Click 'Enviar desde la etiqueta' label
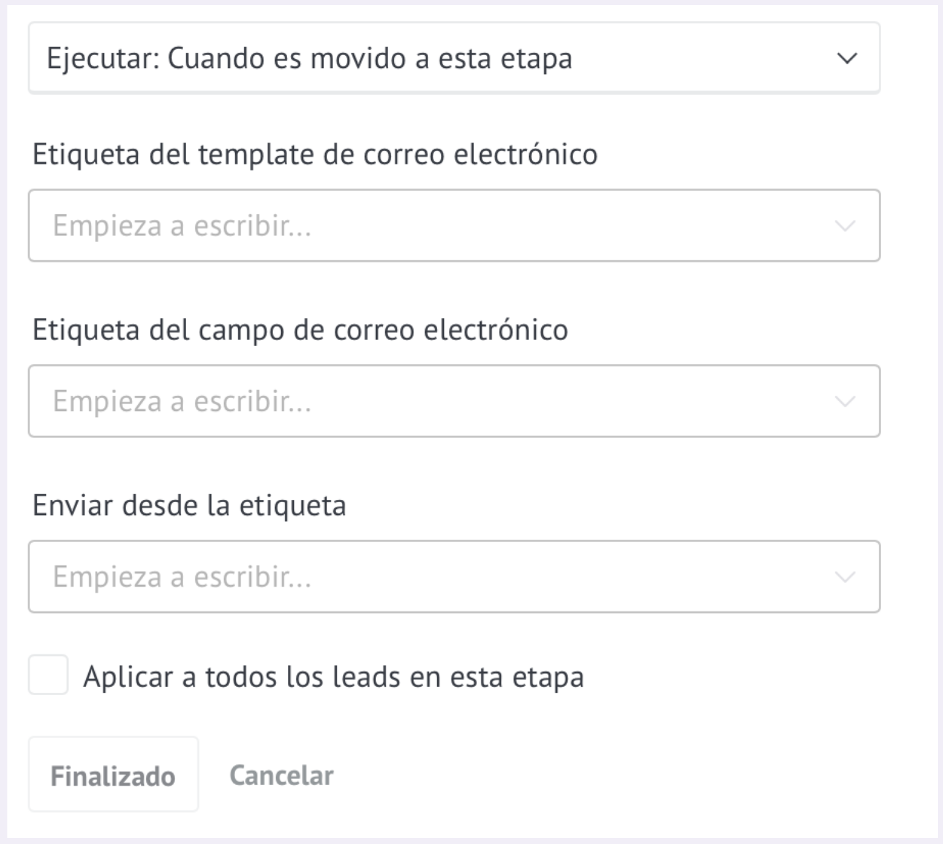Image resolution: width=943 pixels, height=844 pixels. [189, 505]
